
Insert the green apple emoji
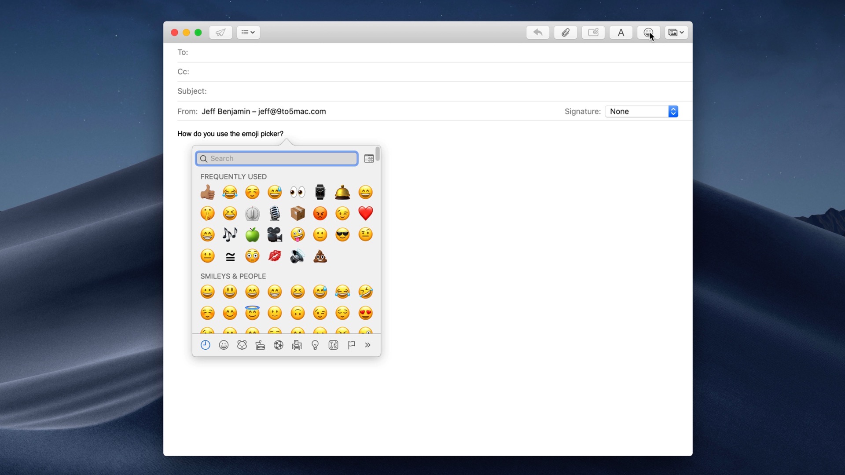coord(252,234)
